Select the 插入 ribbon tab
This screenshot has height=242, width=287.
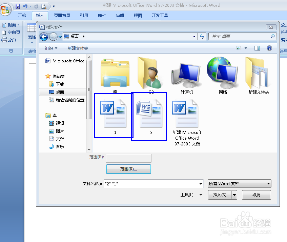40,16
